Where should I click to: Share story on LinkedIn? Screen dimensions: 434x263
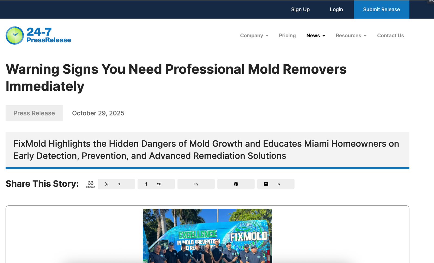click(196, 184)
